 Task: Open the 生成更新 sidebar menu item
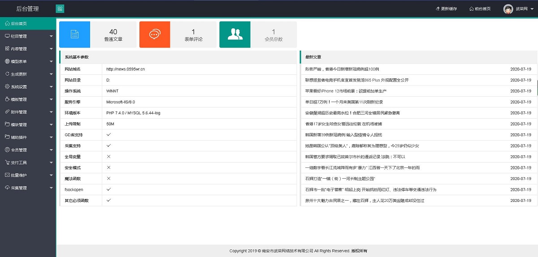(18, 74)
